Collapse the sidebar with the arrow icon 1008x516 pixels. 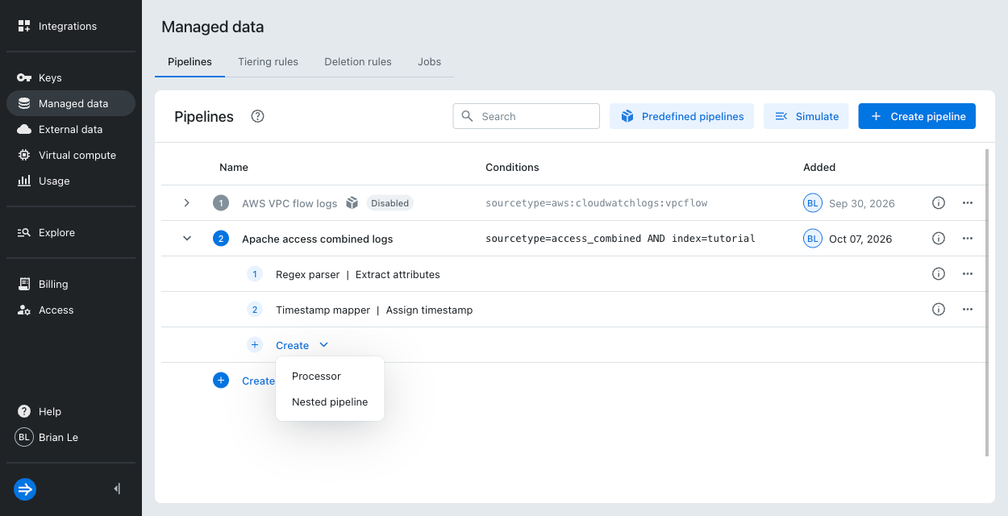pos(117,489)
